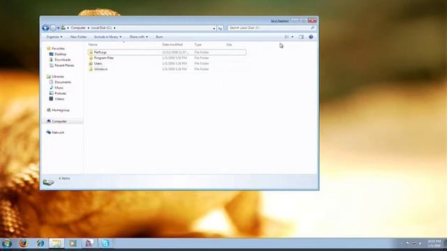Click the drive icon in address bar
This screenshot has width=447, height=251.
(64, 28)
